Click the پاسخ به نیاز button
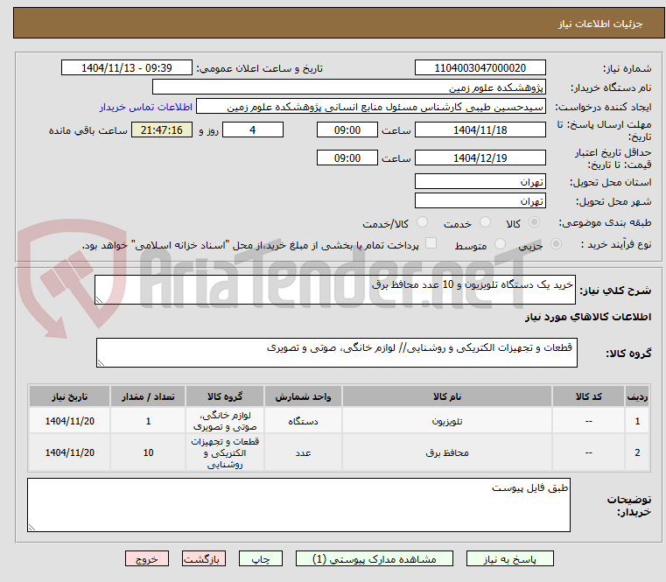 tap(509, 558)
